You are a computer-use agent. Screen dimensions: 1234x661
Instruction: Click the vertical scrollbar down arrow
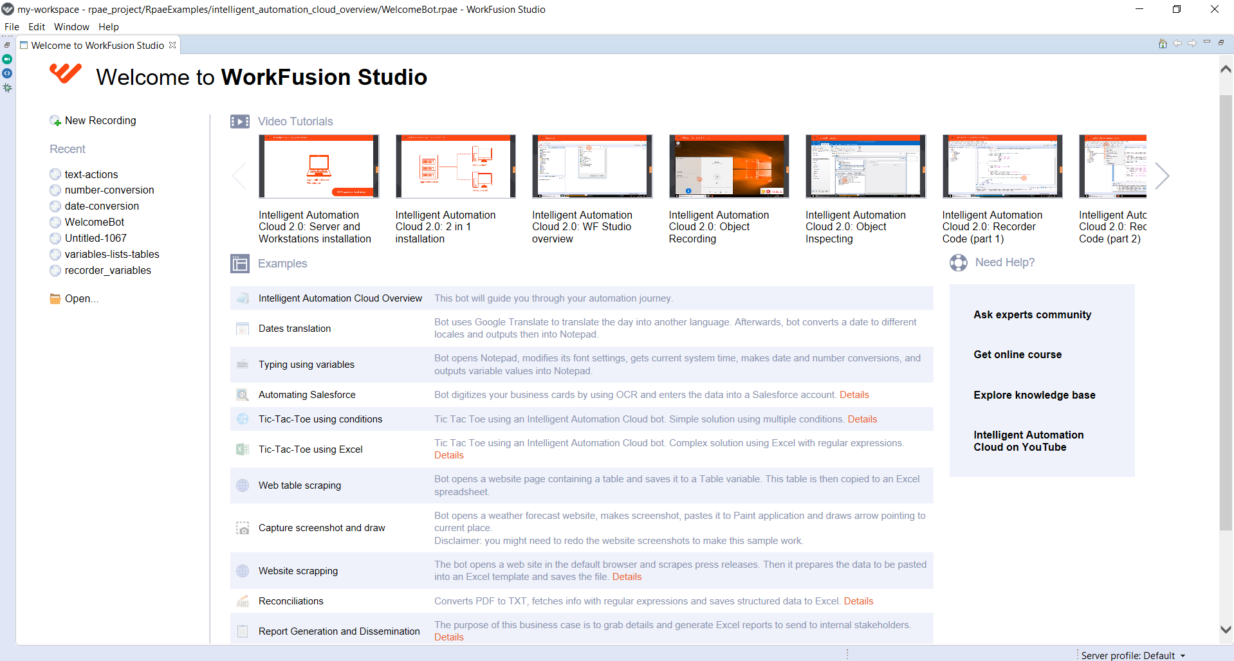tap(1226, 630)
